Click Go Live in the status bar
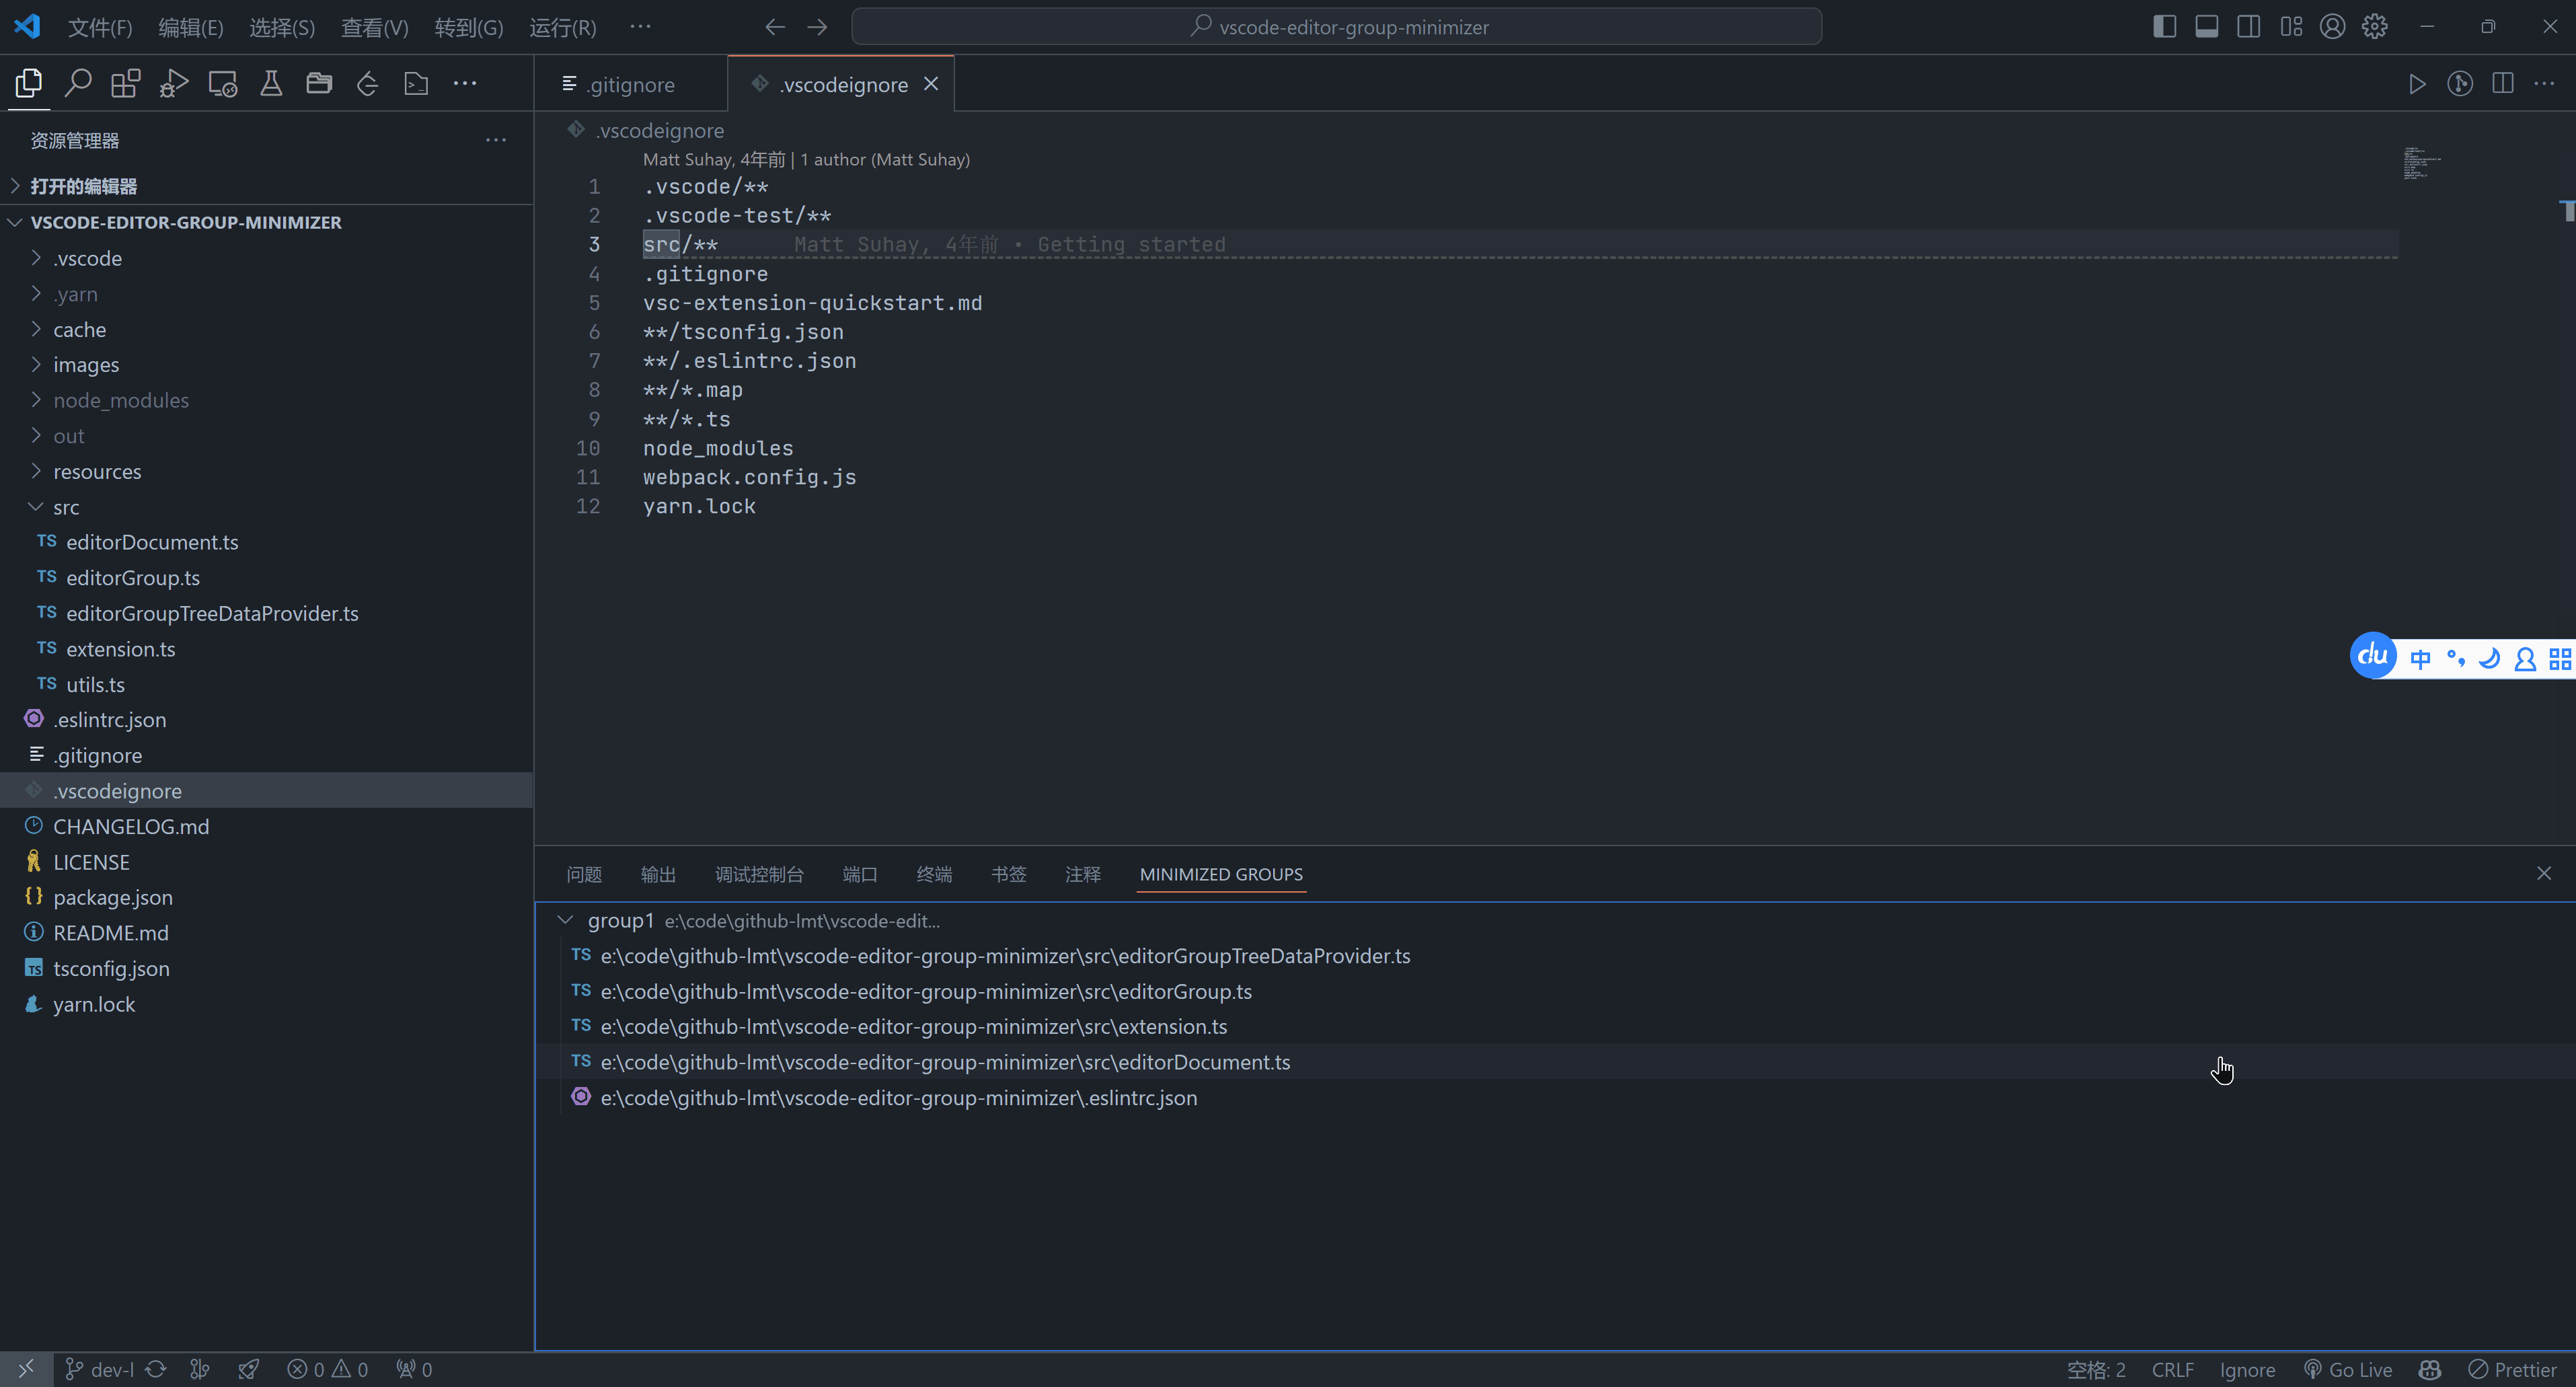The height and width of the screenshot is (1387, 2576). [2349, 1369]
